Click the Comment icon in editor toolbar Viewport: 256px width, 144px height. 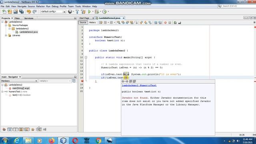[x=175, y=22]
